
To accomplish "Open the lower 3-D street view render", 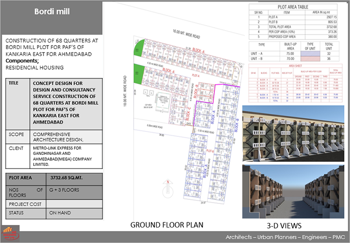I will coord(293,191).
